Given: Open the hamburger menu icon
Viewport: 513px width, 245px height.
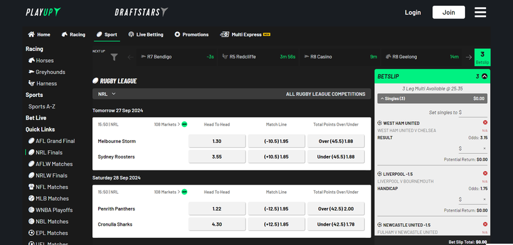Looking at the screenshot, I should pos(480,12).
